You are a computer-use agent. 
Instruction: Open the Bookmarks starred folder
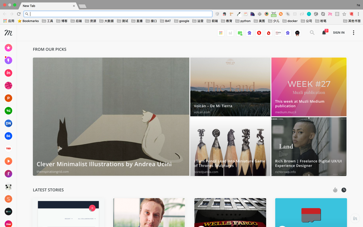(x=28, y=21)
